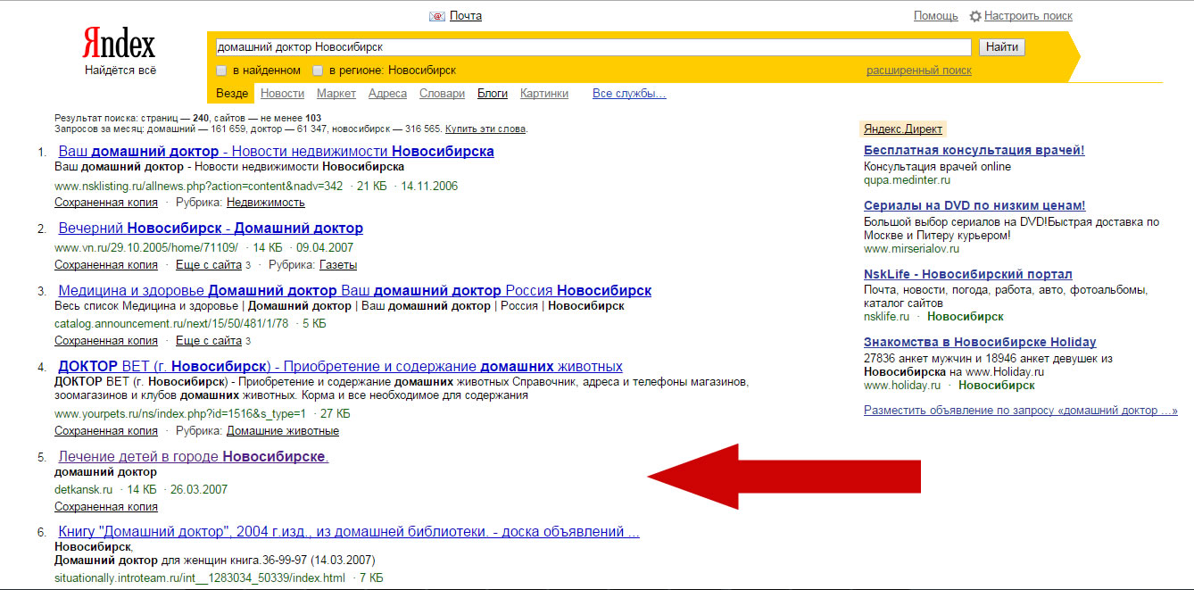Open the "Домашние животные" rubric link

click(283, 431)
